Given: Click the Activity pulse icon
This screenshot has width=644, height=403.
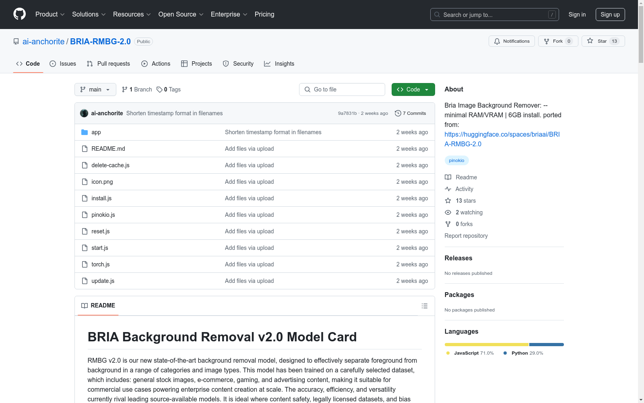Looking at the screenshot, I should click(448, 189).
